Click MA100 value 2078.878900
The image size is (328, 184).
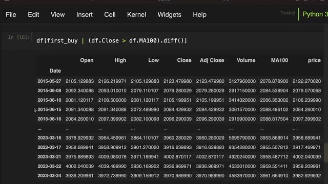pos(274,81)
